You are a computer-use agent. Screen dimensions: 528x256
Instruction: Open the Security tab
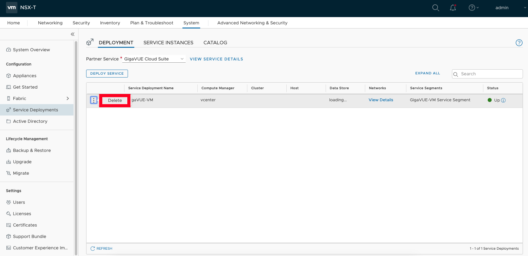click(81, 23)
